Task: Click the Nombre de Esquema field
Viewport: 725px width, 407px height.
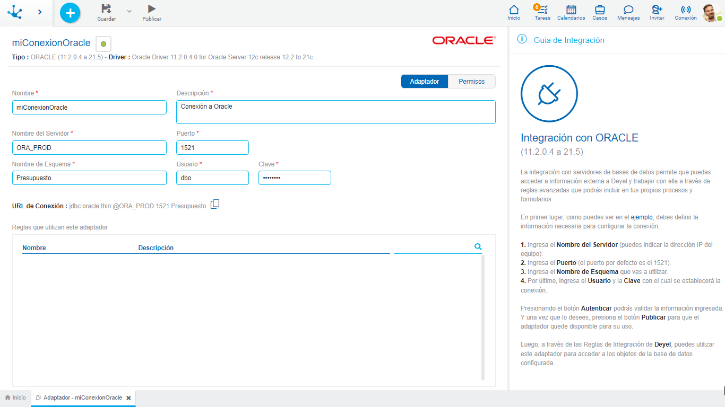Action: click(x=89, y=178)
